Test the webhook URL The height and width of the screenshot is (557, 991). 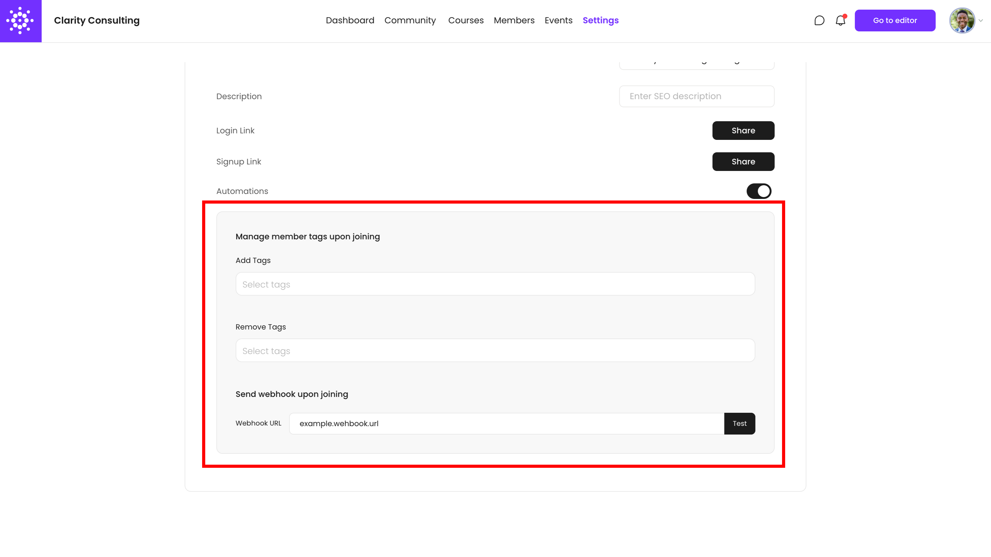[739, 423]
